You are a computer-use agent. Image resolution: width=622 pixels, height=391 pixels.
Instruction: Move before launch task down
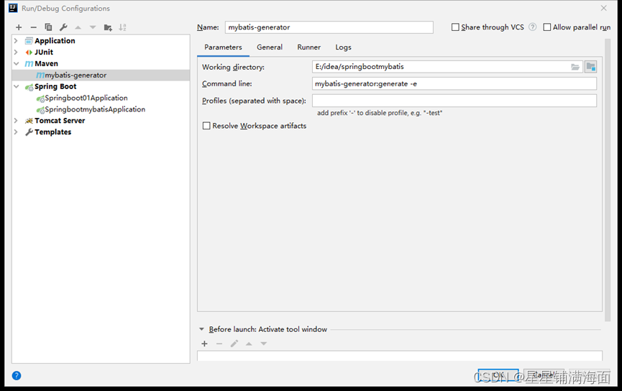[x=264, y=344]
